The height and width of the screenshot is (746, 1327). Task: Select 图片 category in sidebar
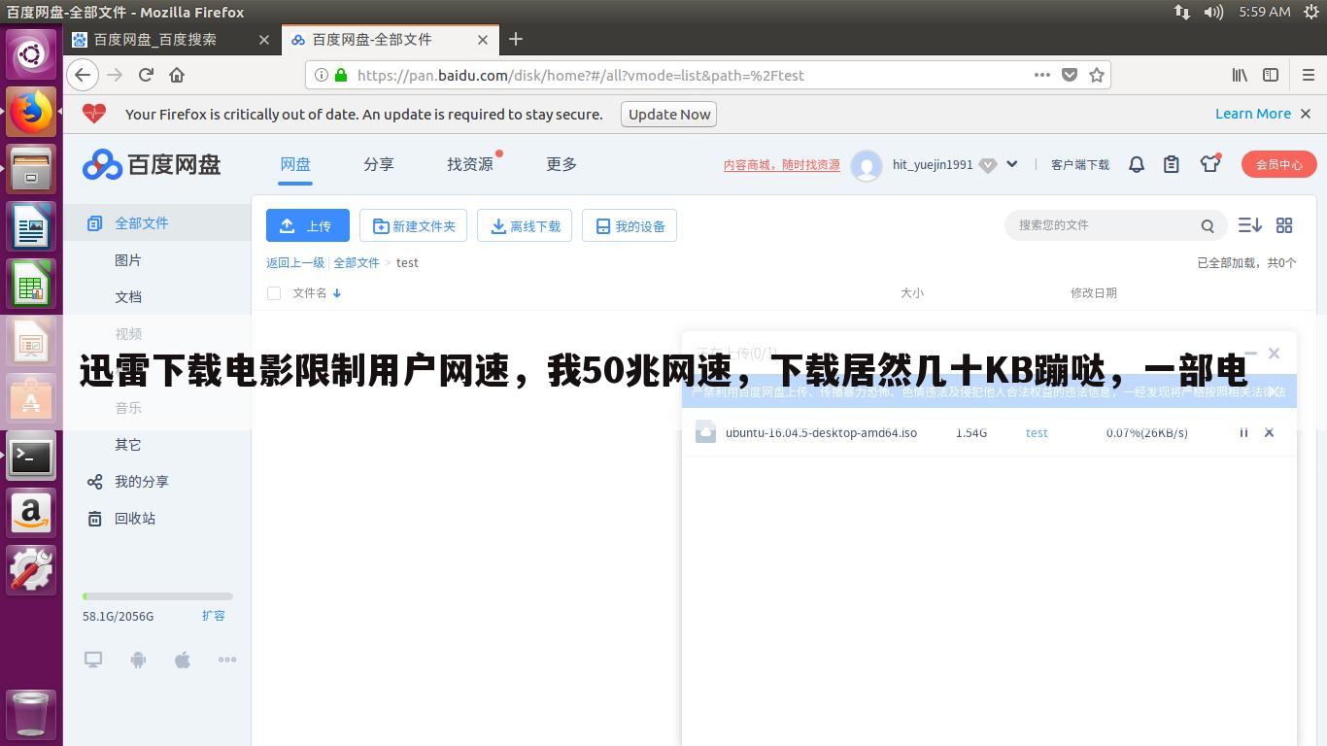point(128,260)
